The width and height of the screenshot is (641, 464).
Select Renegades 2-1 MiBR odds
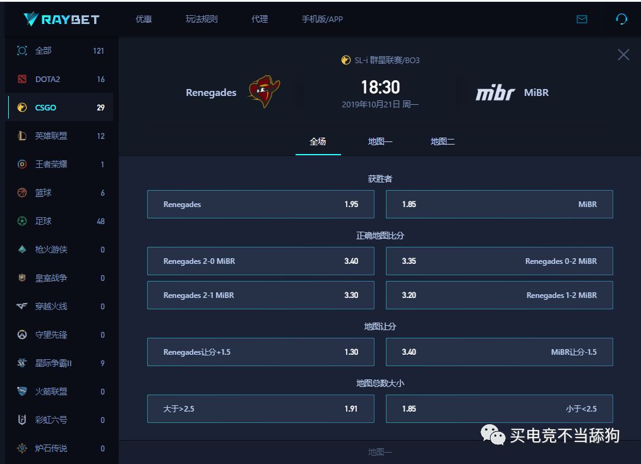(x=261, y=295)
